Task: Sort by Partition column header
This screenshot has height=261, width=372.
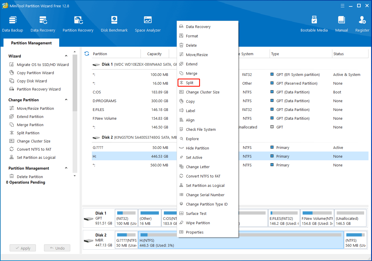Action: pyautogui.click(x=116, y=54)
